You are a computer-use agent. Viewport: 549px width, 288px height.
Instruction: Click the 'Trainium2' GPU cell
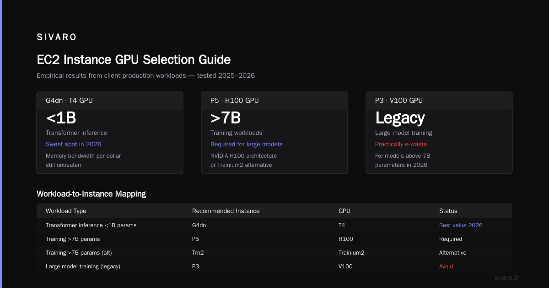tap(351, 253)
